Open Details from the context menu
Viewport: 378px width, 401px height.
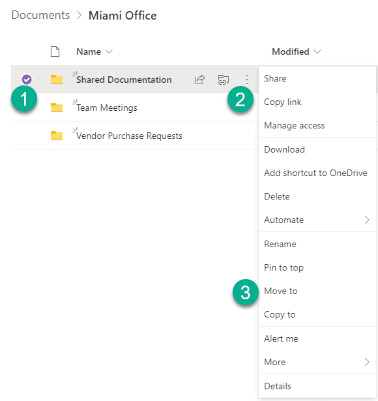click(317, 386)
